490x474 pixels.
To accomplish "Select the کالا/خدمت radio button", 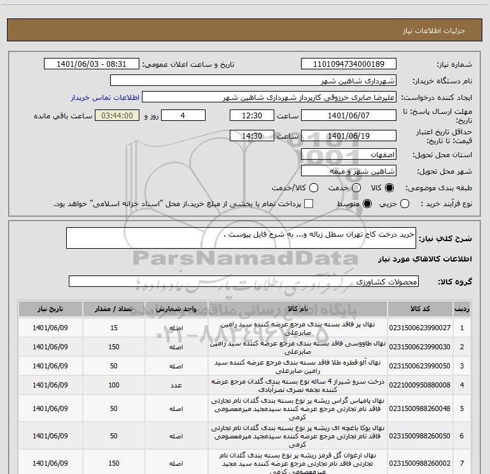I will 314,188.
